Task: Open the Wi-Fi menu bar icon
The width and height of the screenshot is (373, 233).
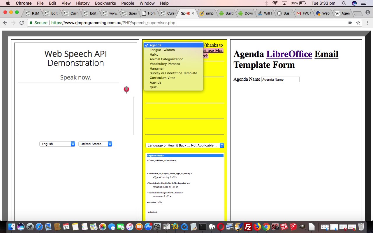Action: point(275,3)
